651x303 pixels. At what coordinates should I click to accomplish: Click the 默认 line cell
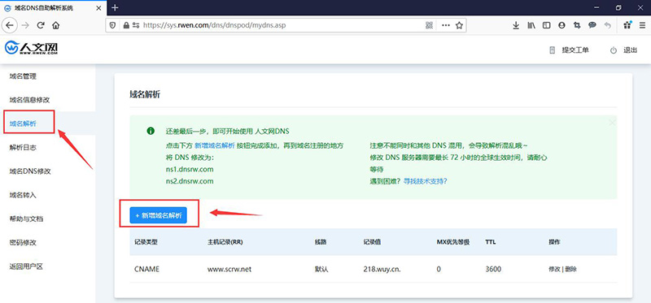point(321,269)
